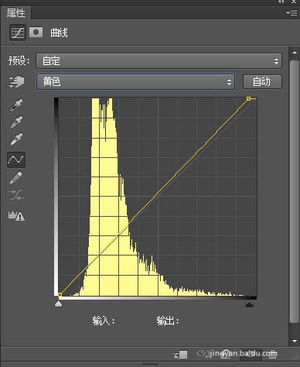The height and width of the screenshot is (367, 300).
Task: Open the panel flyout menu
Action: pyautogui.click(x=291, y=12)
